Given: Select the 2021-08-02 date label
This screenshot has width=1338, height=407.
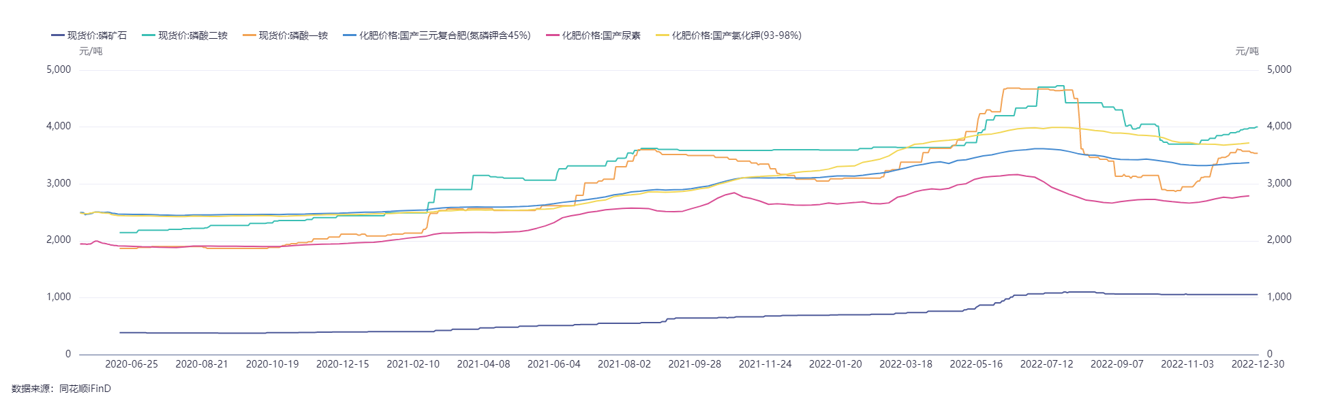Looking at the screenshot, I should pos(624,364).
